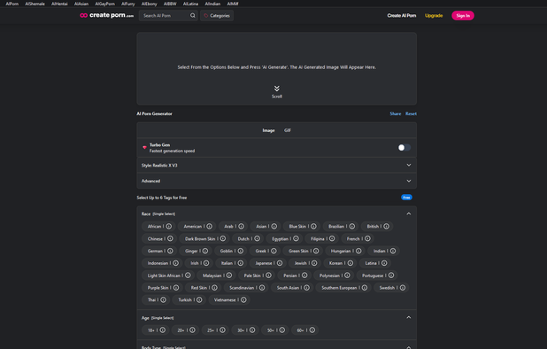The image size is (547, 349).
Task: Click the double-chevron Scroll icon
Action: [x=277, y=89]
